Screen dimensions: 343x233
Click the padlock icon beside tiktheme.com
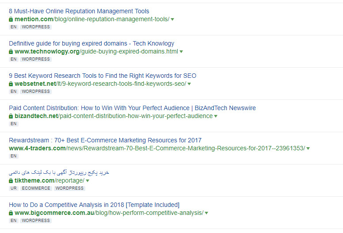pyautogui.click(x=11, y=181)
